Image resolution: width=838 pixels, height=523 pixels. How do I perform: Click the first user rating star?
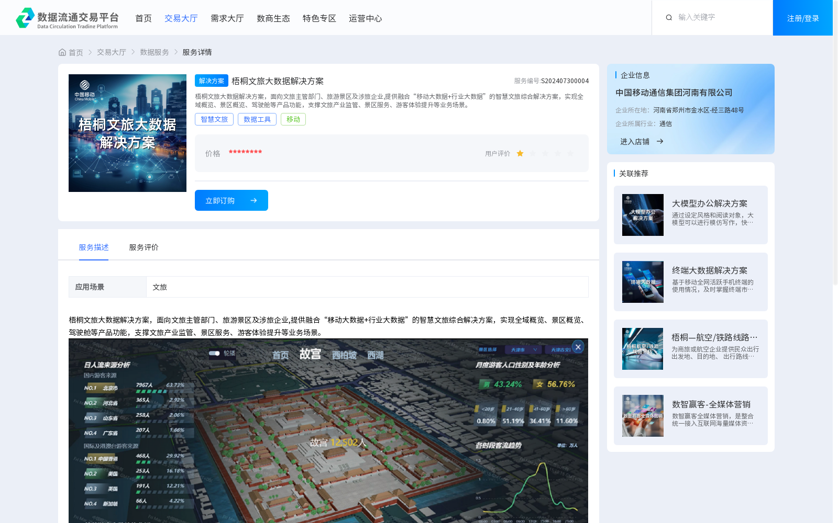click(x=520, y=153)
